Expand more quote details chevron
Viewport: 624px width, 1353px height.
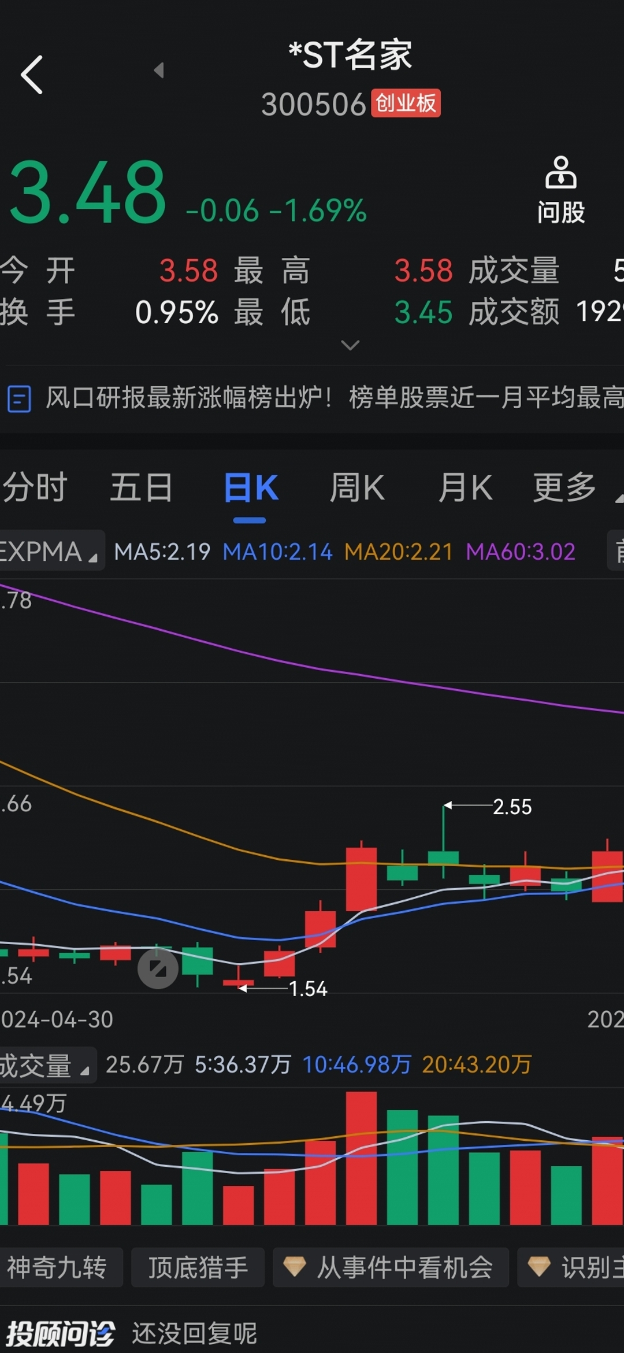(x=350, y=345)
